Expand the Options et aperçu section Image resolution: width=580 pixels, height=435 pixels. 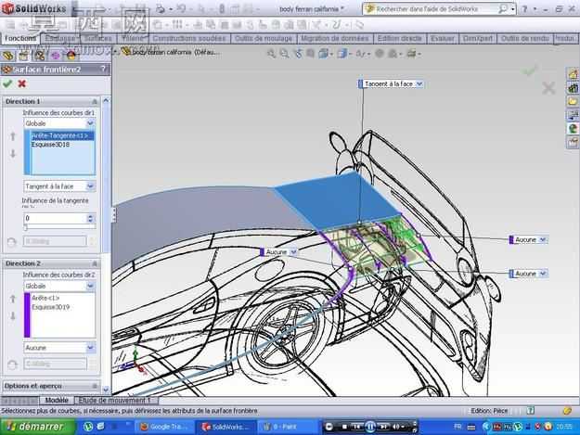tap(95, 386)
